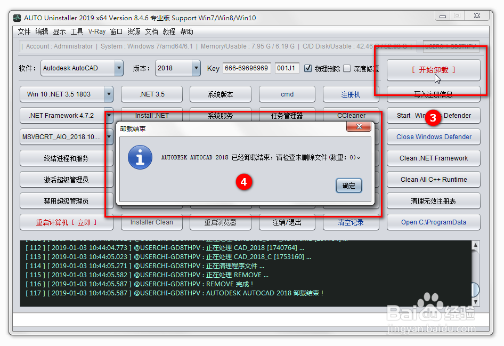Screen dimensions: 504x346
Task: Select log line 117 卸载结束
Action: (x=175, y=293)
